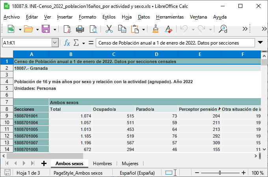
Task: Click the zoom slider in status bar
Action: click(x=222, y=173)
